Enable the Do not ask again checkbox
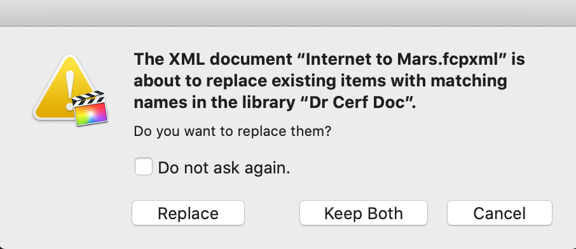Screen dimensions: 576x249 click(144, 166)
